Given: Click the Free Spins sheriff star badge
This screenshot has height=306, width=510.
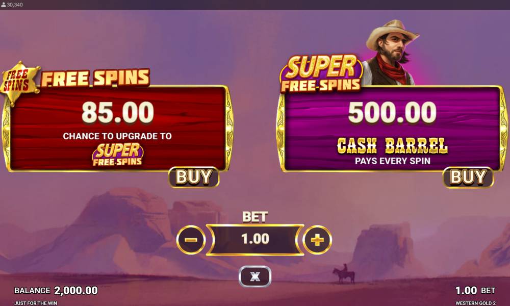Looking at the screenshot, I should click(x=18, y=82).
